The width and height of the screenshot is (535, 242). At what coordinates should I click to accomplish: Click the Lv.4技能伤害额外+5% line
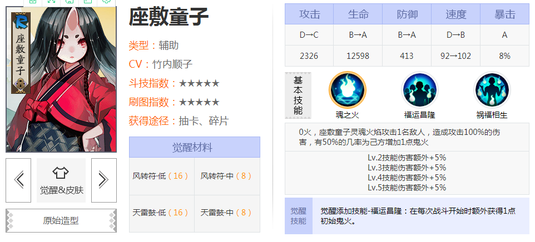point(407,177)
